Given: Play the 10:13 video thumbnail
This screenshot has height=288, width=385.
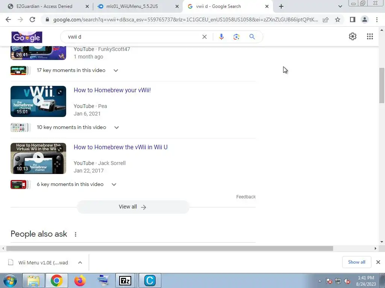Looking at the screenshot, I should (x=38, y=158).
